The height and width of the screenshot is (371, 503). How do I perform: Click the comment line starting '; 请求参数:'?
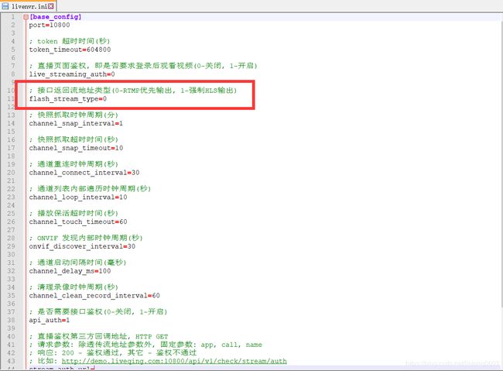pyautogui.click(x=145, y=345)
